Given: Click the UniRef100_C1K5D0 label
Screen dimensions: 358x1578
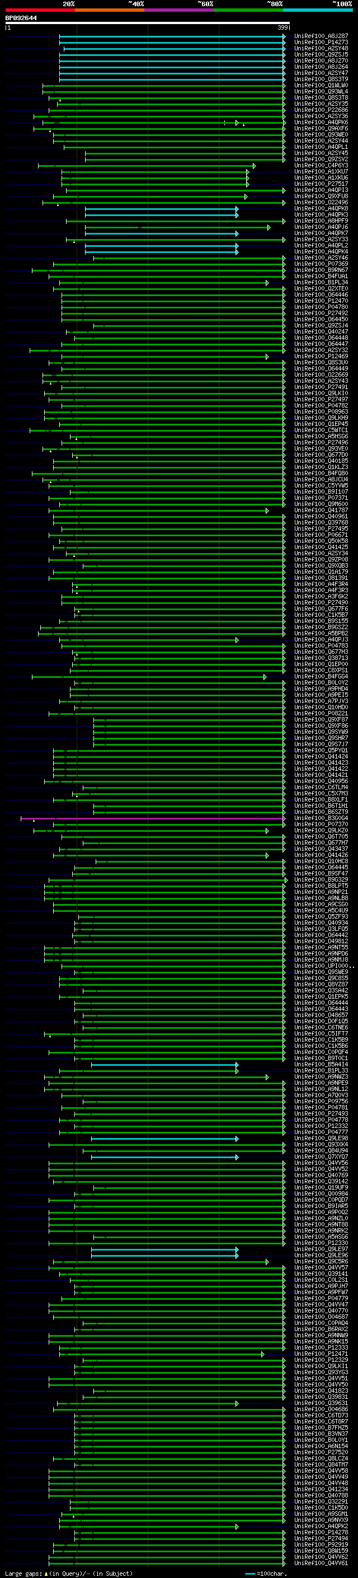Looking at the screenshot, I should pyautogui.click(x=321, y=1507).
